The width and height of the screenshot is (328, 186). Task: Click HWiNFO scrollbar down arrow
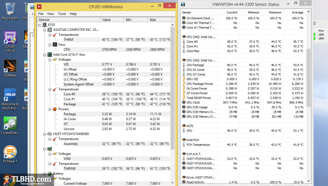308,181
